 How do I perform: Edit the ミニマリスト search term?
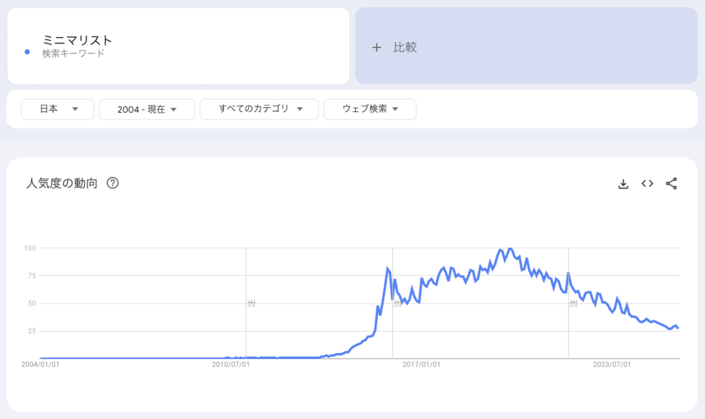click(x=77, y=41)
